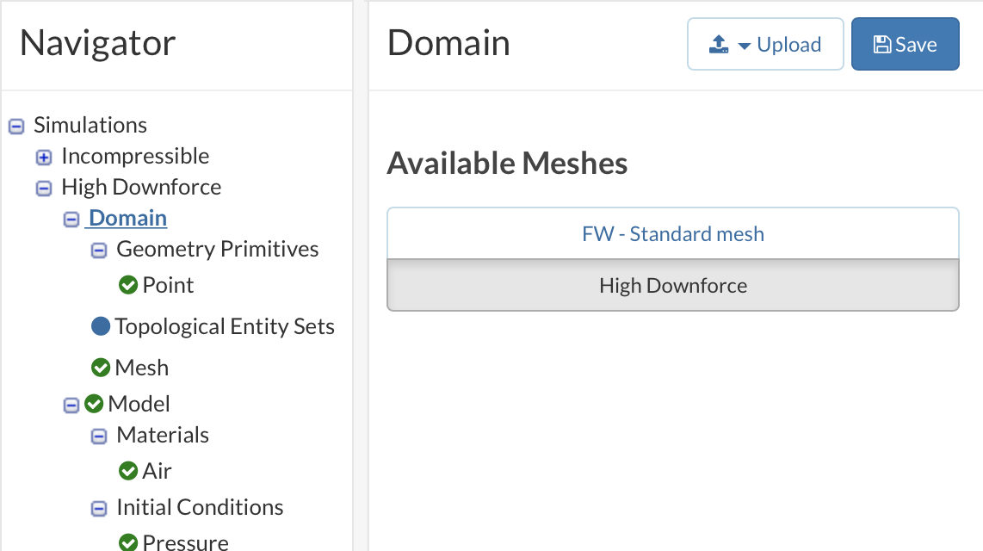Collapse the Materials node
983x551 pixels.
click(x=99, y=436)
